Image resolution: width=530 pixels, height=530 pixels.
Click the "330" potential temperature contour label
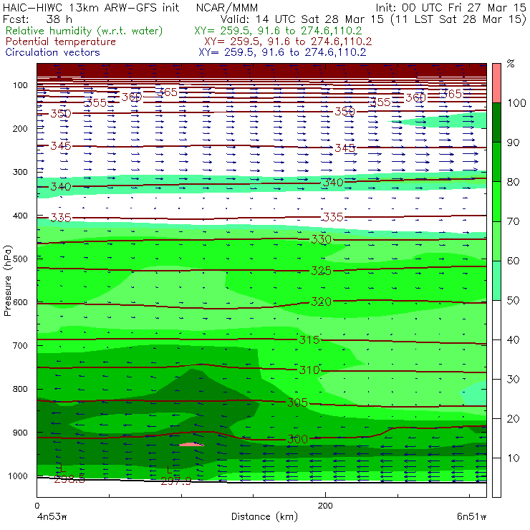(x=321, y=239)
